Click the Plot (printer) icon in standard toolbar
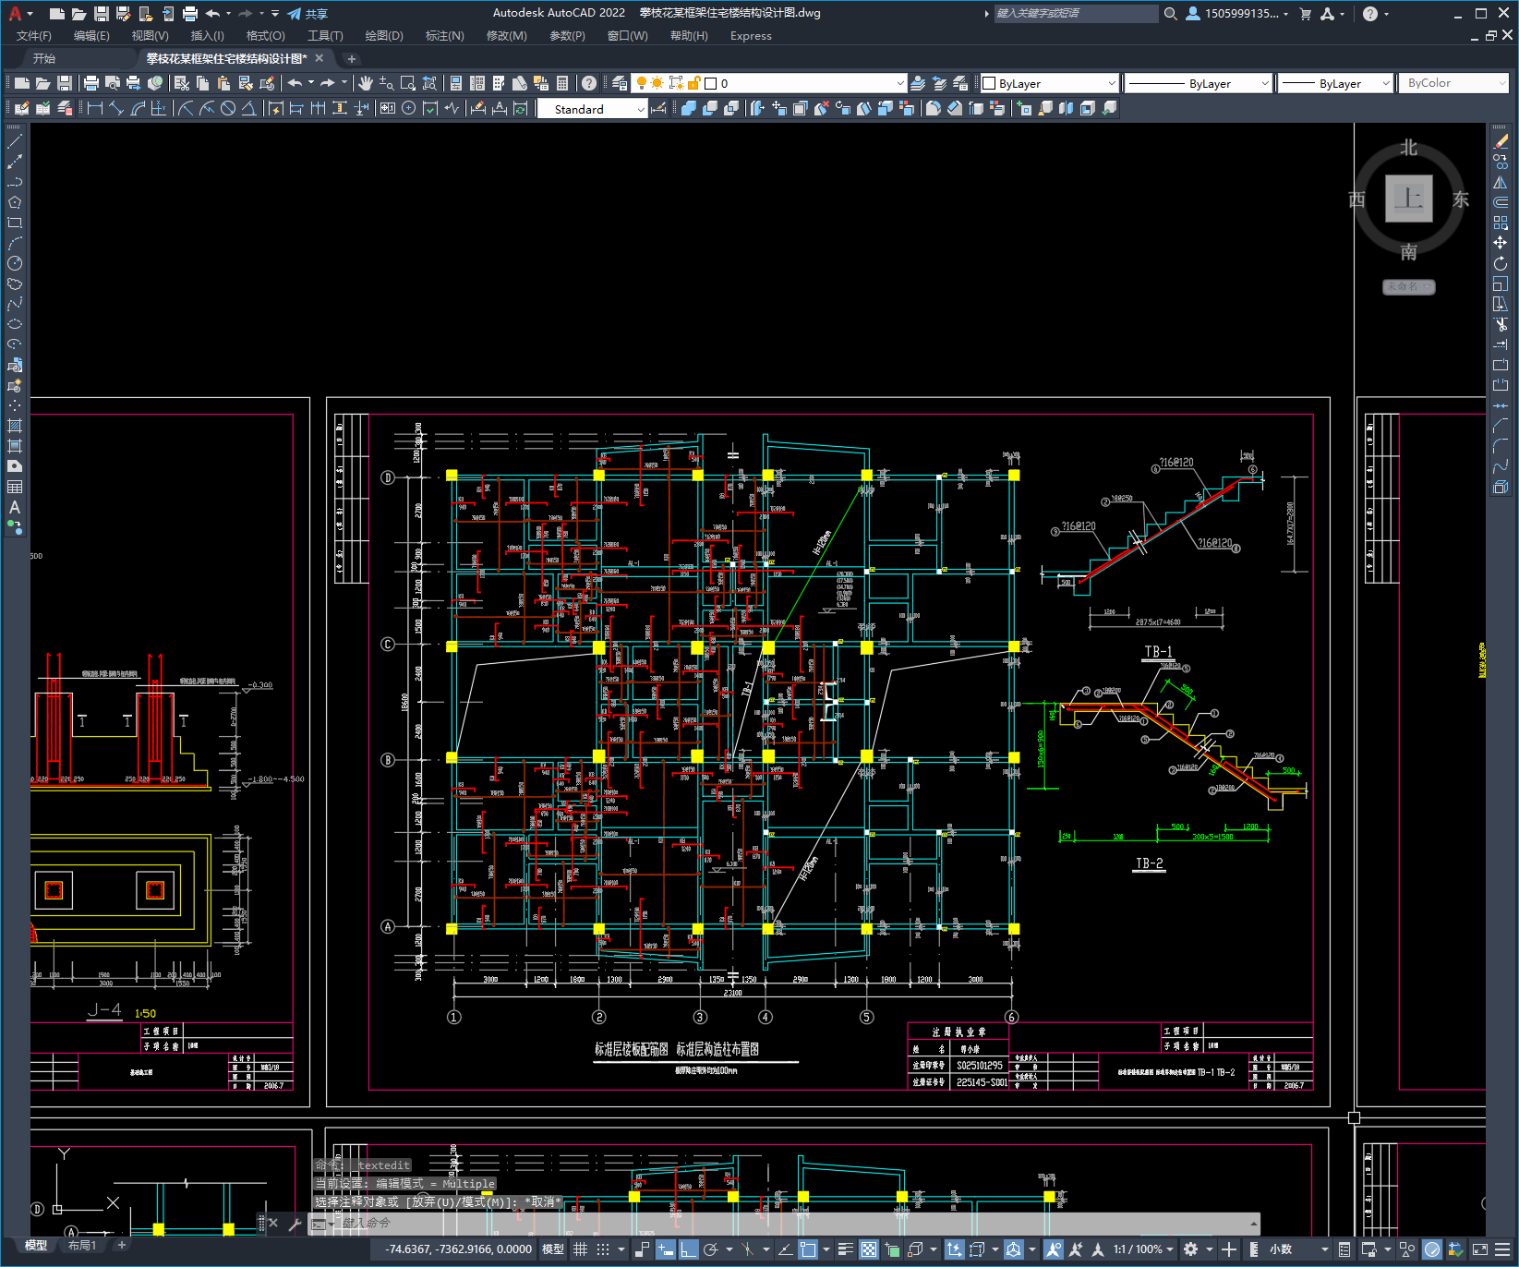The image size is (1519, 1267). 91,83
